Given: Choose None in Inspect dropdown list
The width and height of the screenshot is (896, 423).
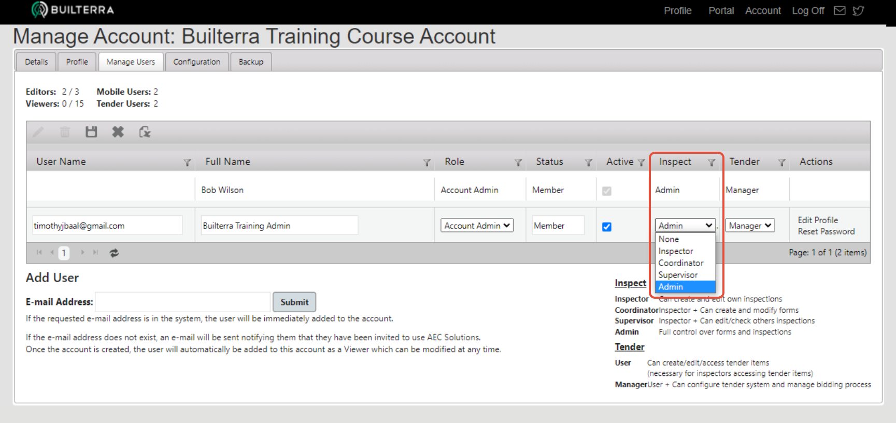Looking at the screenshot, I should tap(685, 239).
